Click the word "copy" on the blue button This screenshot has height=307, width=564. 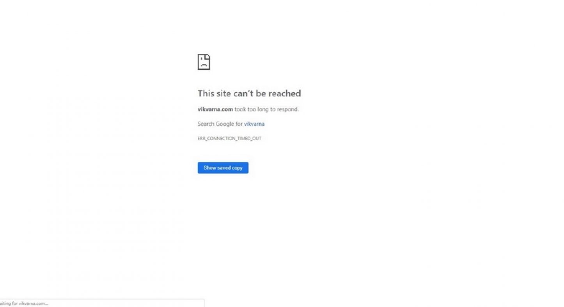coord(237,168)
